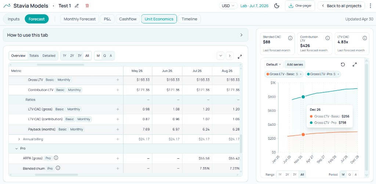The height and width of the screenshot is (184, 376).
Task: Expand the Annual billing row
Action: (19, 139)
